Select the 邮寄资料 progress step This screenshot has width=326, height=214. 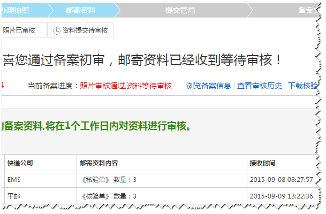coord(80,10)
